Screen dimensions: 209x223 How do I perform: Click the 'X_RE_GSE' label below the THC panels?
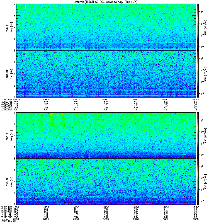(7, 207)
